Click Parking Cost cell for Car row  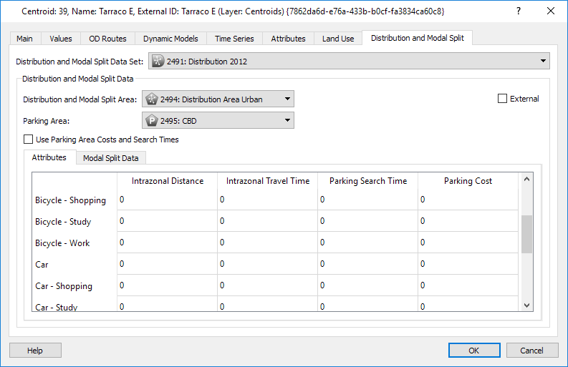[468, 264]
